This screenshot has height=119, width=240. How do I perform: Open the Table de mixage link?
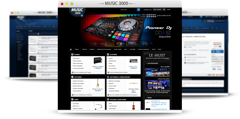click(78, 109)
